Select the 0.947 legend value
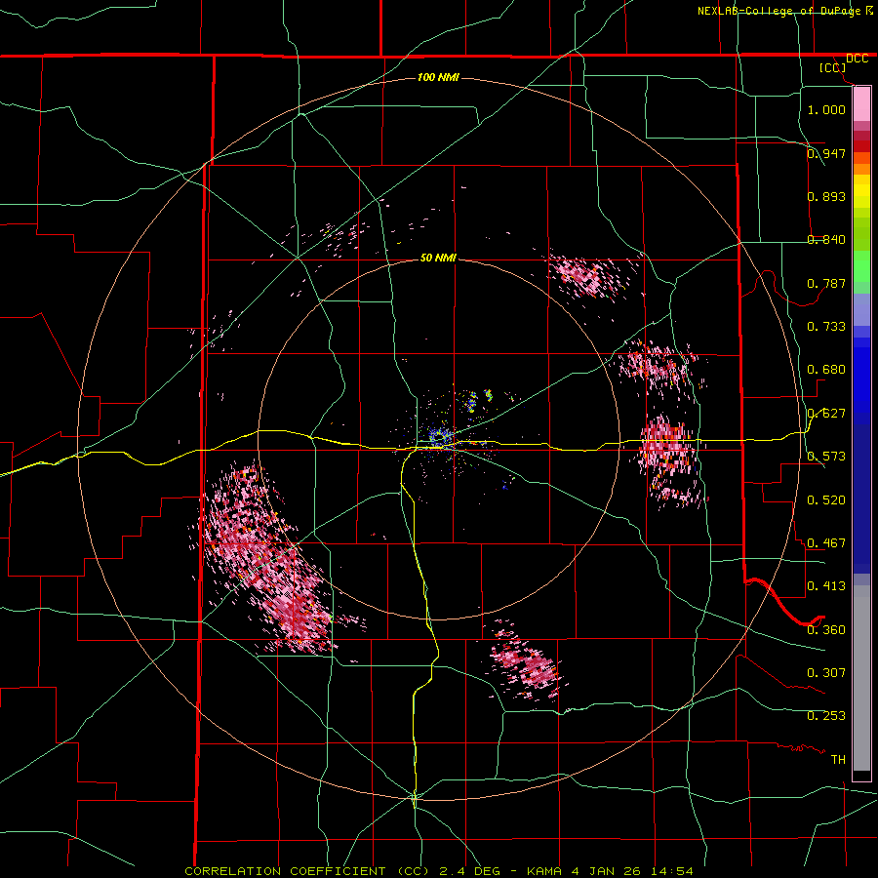 (x=826, y=153)
